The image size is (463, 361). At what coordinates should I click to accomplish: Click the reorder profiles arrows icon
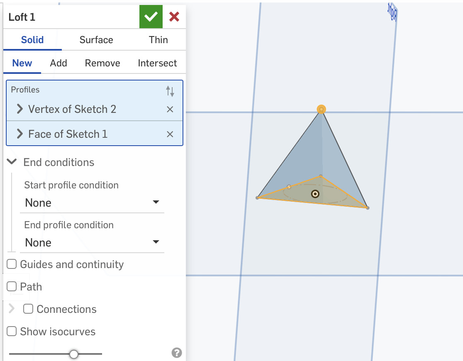click(x=170, y=91)
